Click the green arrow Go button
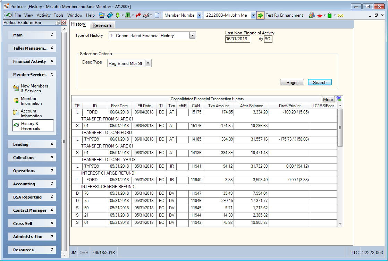The height and width of the screenshot is (261, 388). (260, 15)
